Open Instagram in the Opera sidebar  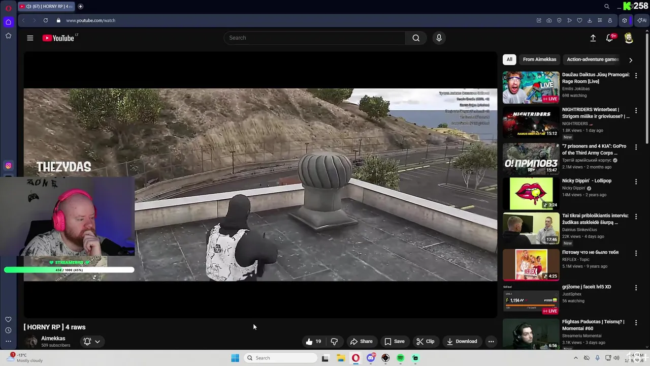tap(8, 165)
